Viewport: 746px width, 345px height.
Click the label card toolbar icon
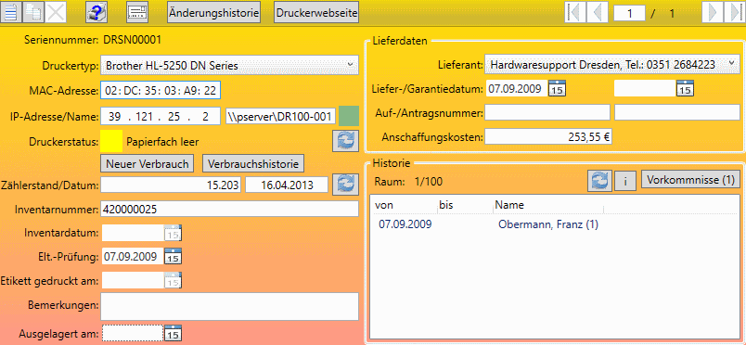coord(138,12)
